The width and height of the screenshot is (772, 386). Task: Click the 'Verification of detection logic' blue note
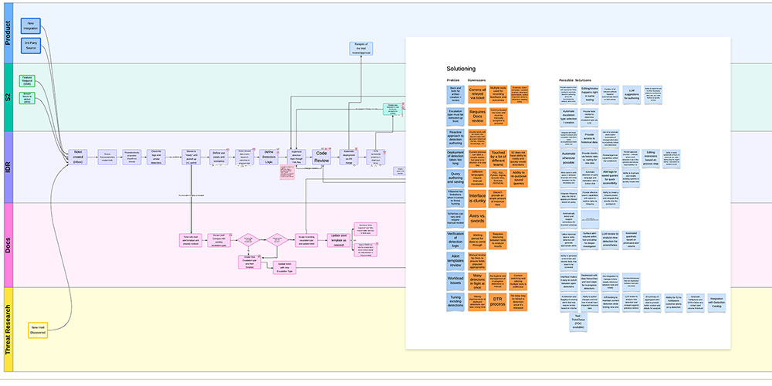[455, 240]
